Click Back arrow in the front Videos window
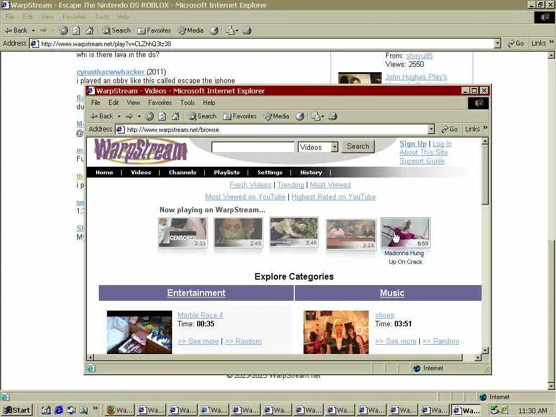 (x=102, y=116)
